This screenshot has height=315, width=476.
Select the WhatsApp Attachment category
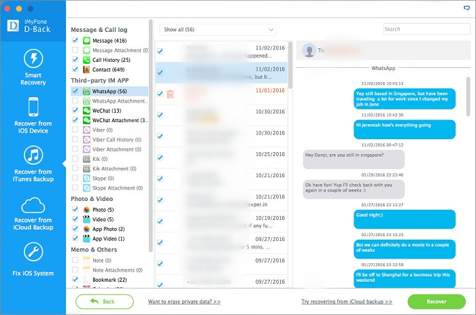click(x=120, y=101)
